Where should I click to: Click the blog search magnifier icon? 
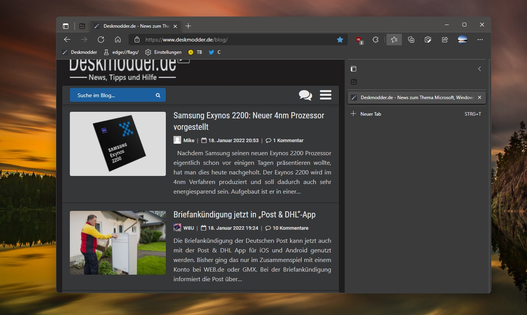point(158,95)
